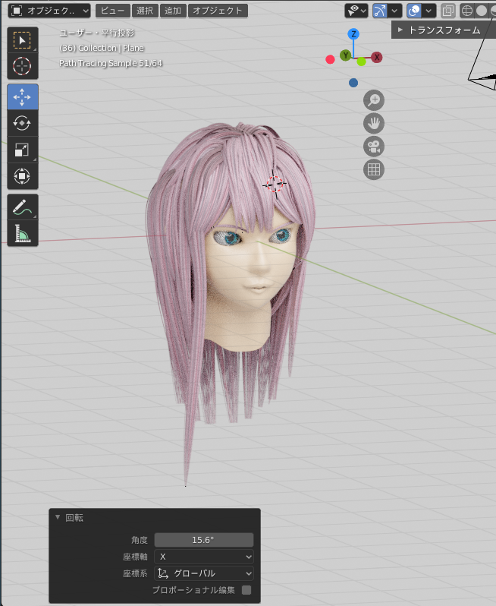Viewport: 496px width, 606px height.
Task: Open the 座標系 グローバル dropdown
Action: pos(204,573)
